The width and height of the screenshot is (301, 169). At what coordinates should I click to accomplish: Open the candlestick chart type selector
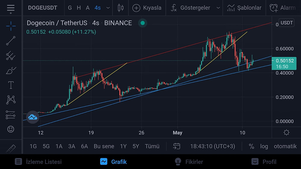pos(121,8)
